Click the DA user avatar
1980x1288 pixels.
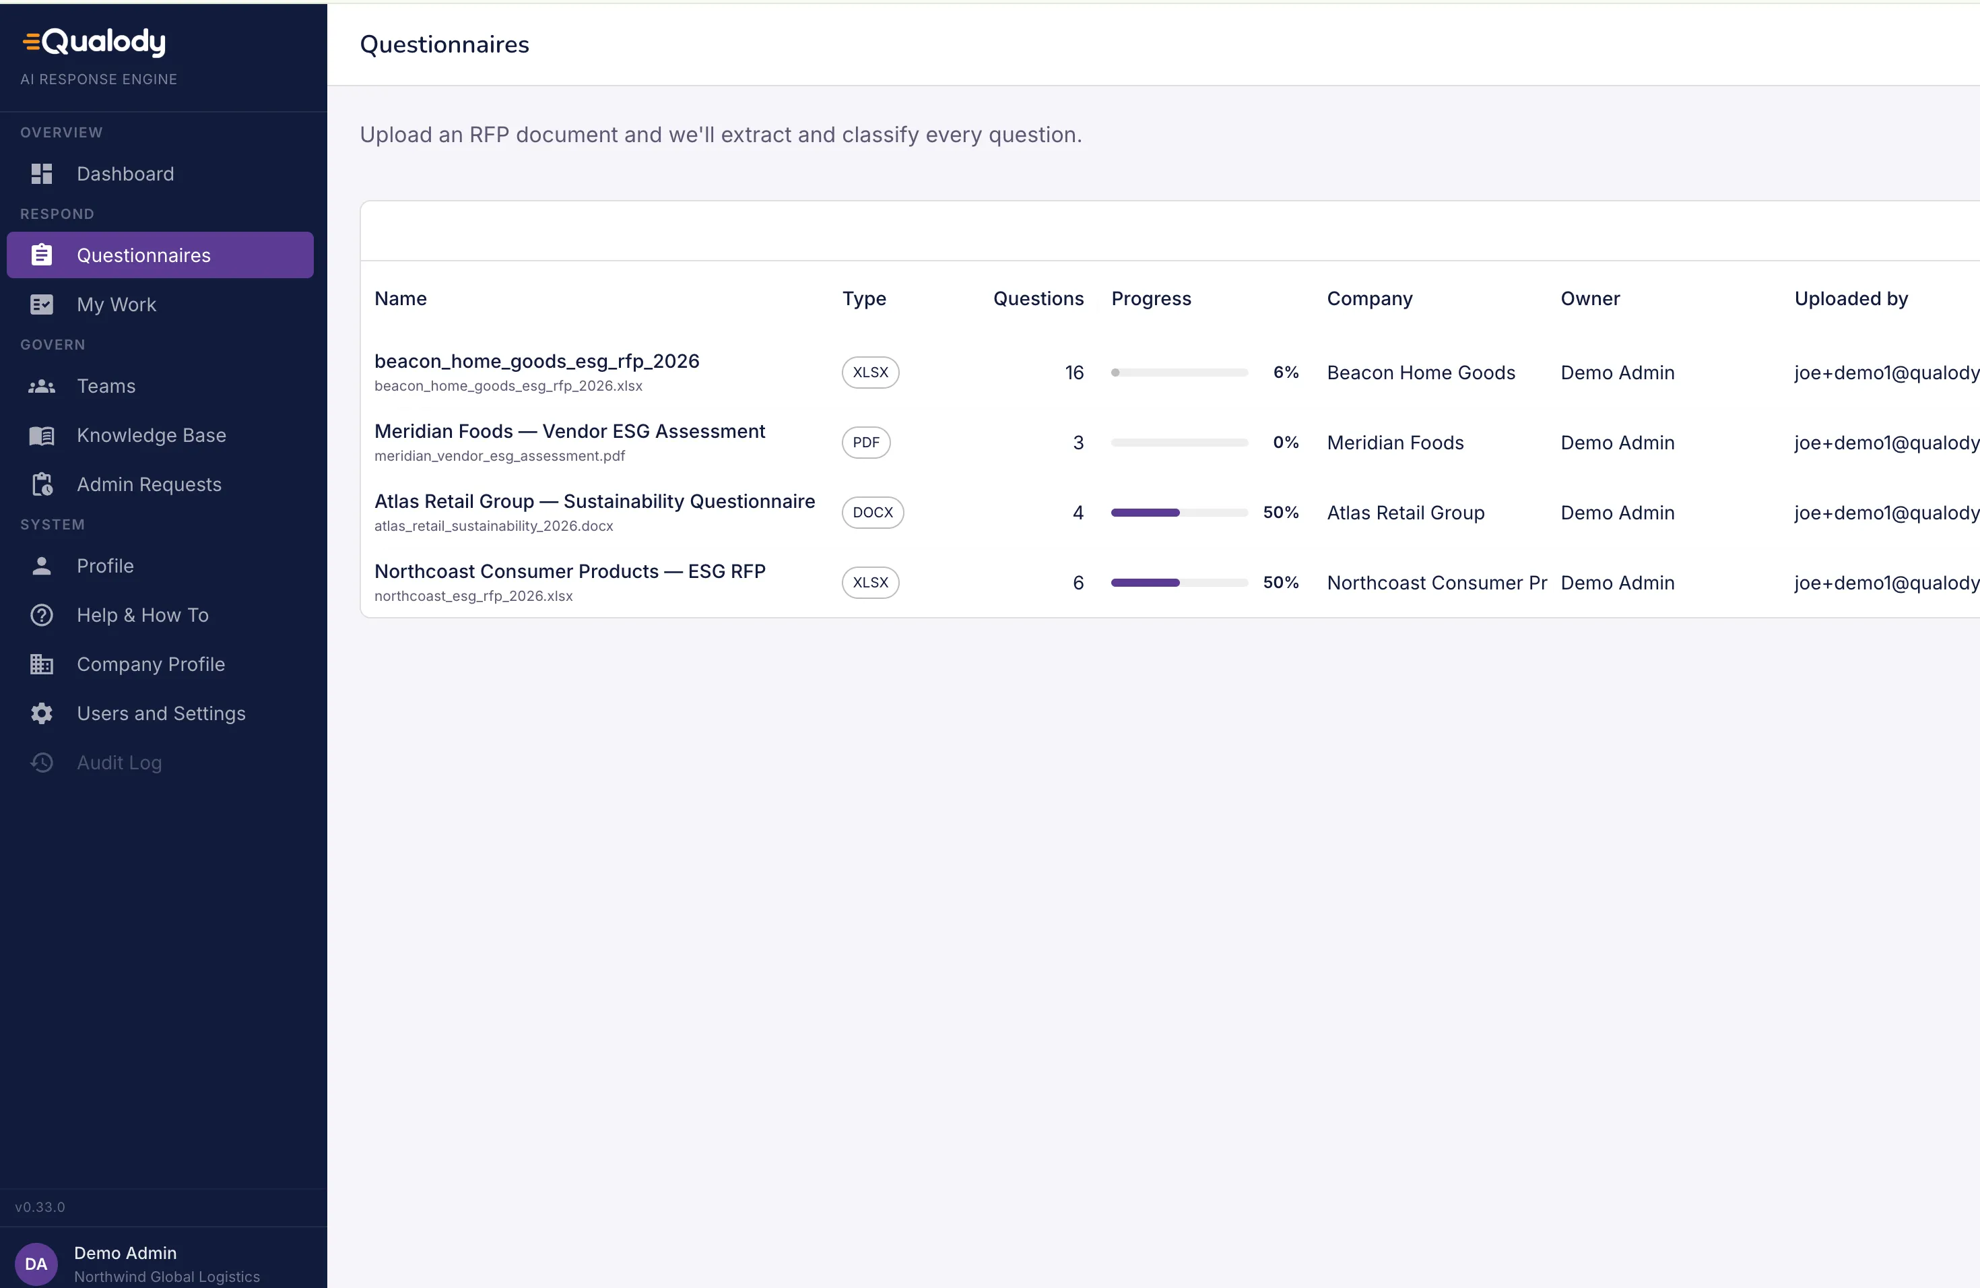click(x=36, y=1264)
